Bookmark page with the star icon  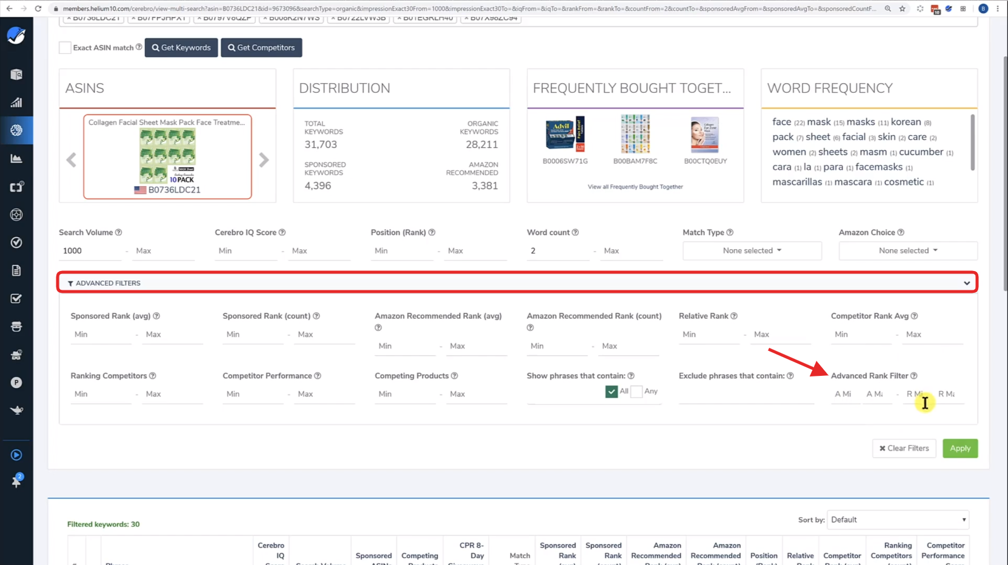click(x=903, y=8)
